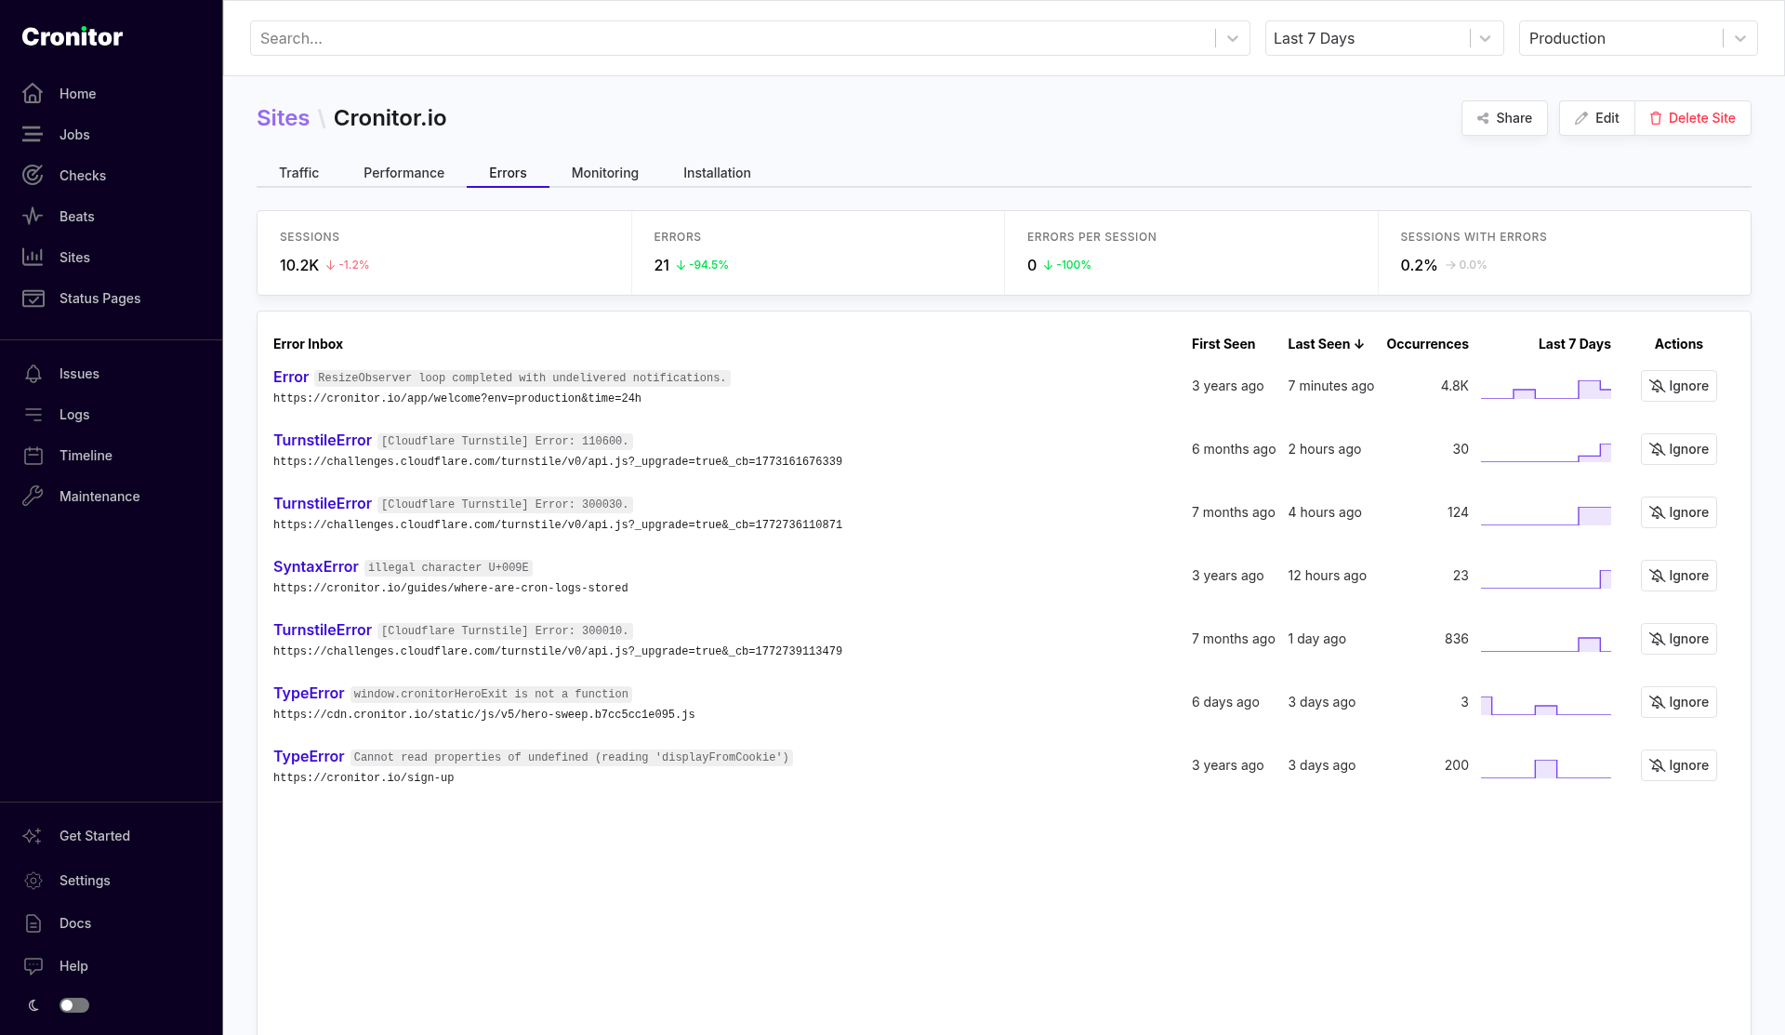
Task: Open the Jobs section icon
Action: click(x=33, y=135)
